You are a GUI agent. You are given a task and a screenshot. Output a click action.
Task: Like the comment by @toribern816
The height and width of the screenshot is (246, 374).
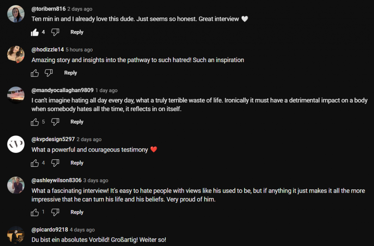point(35,32)
